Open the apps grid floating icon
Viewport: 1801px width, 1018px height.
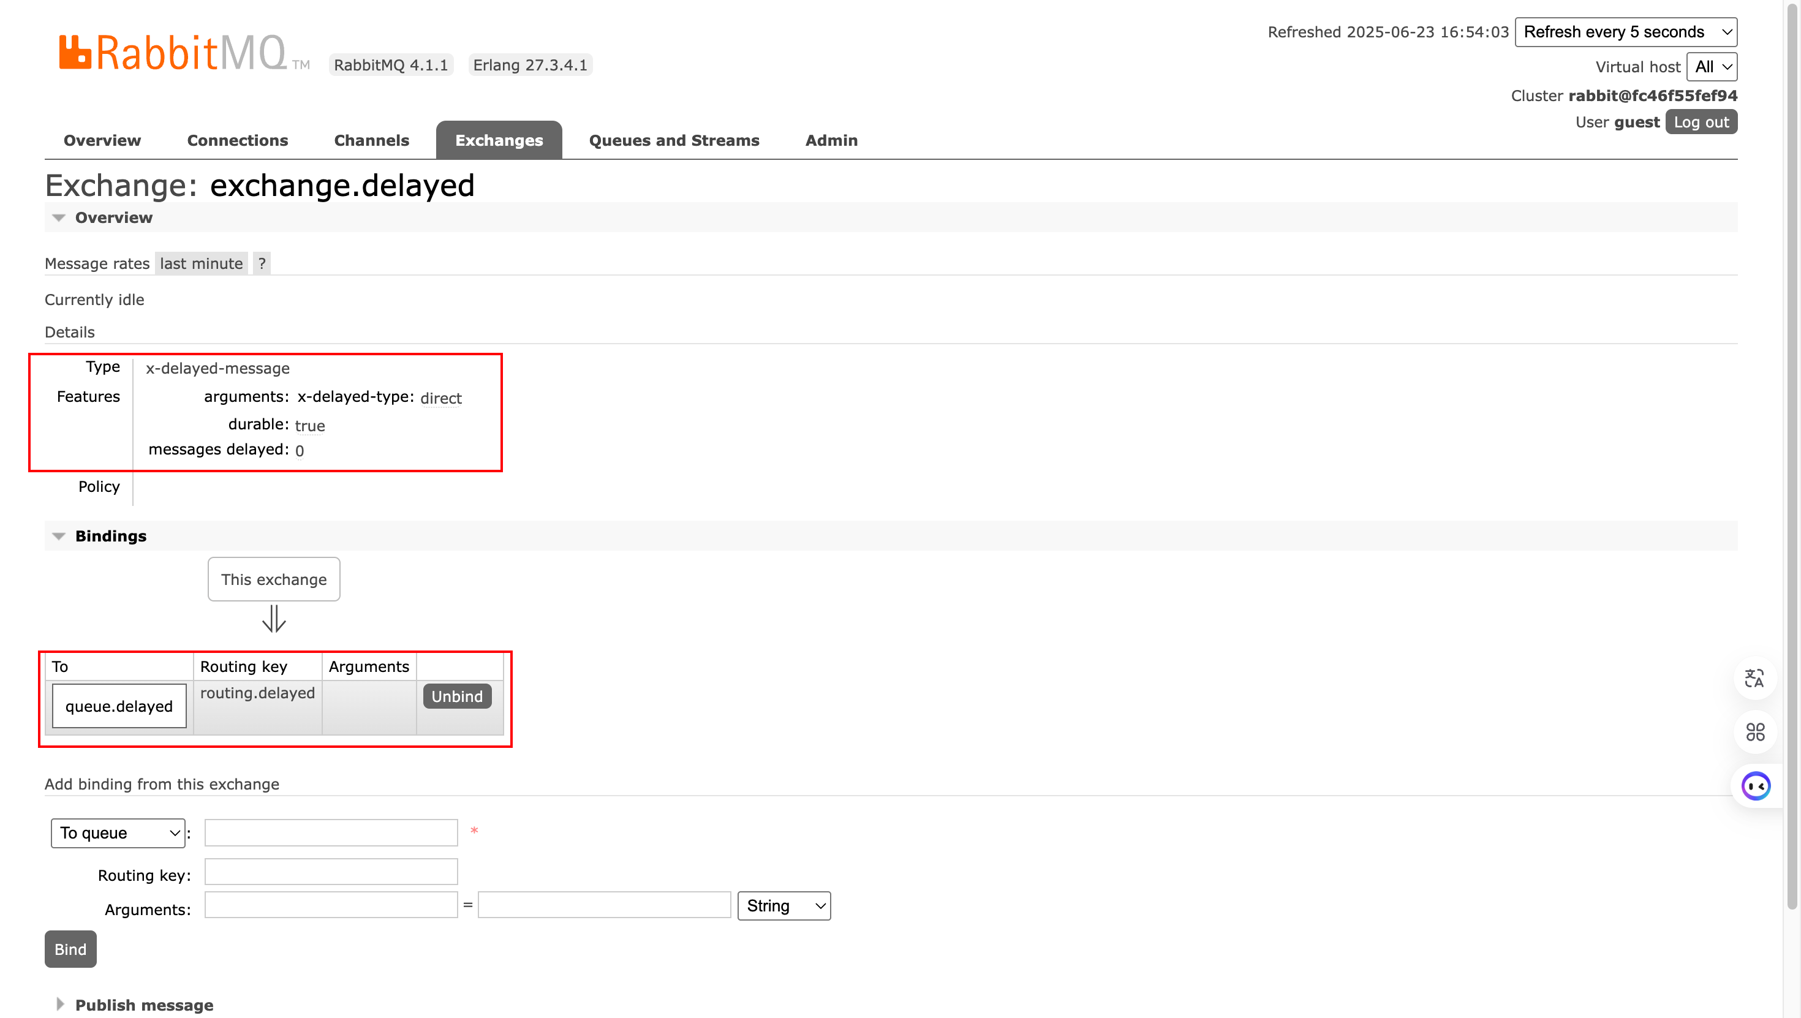click(x=1755, y=731)
